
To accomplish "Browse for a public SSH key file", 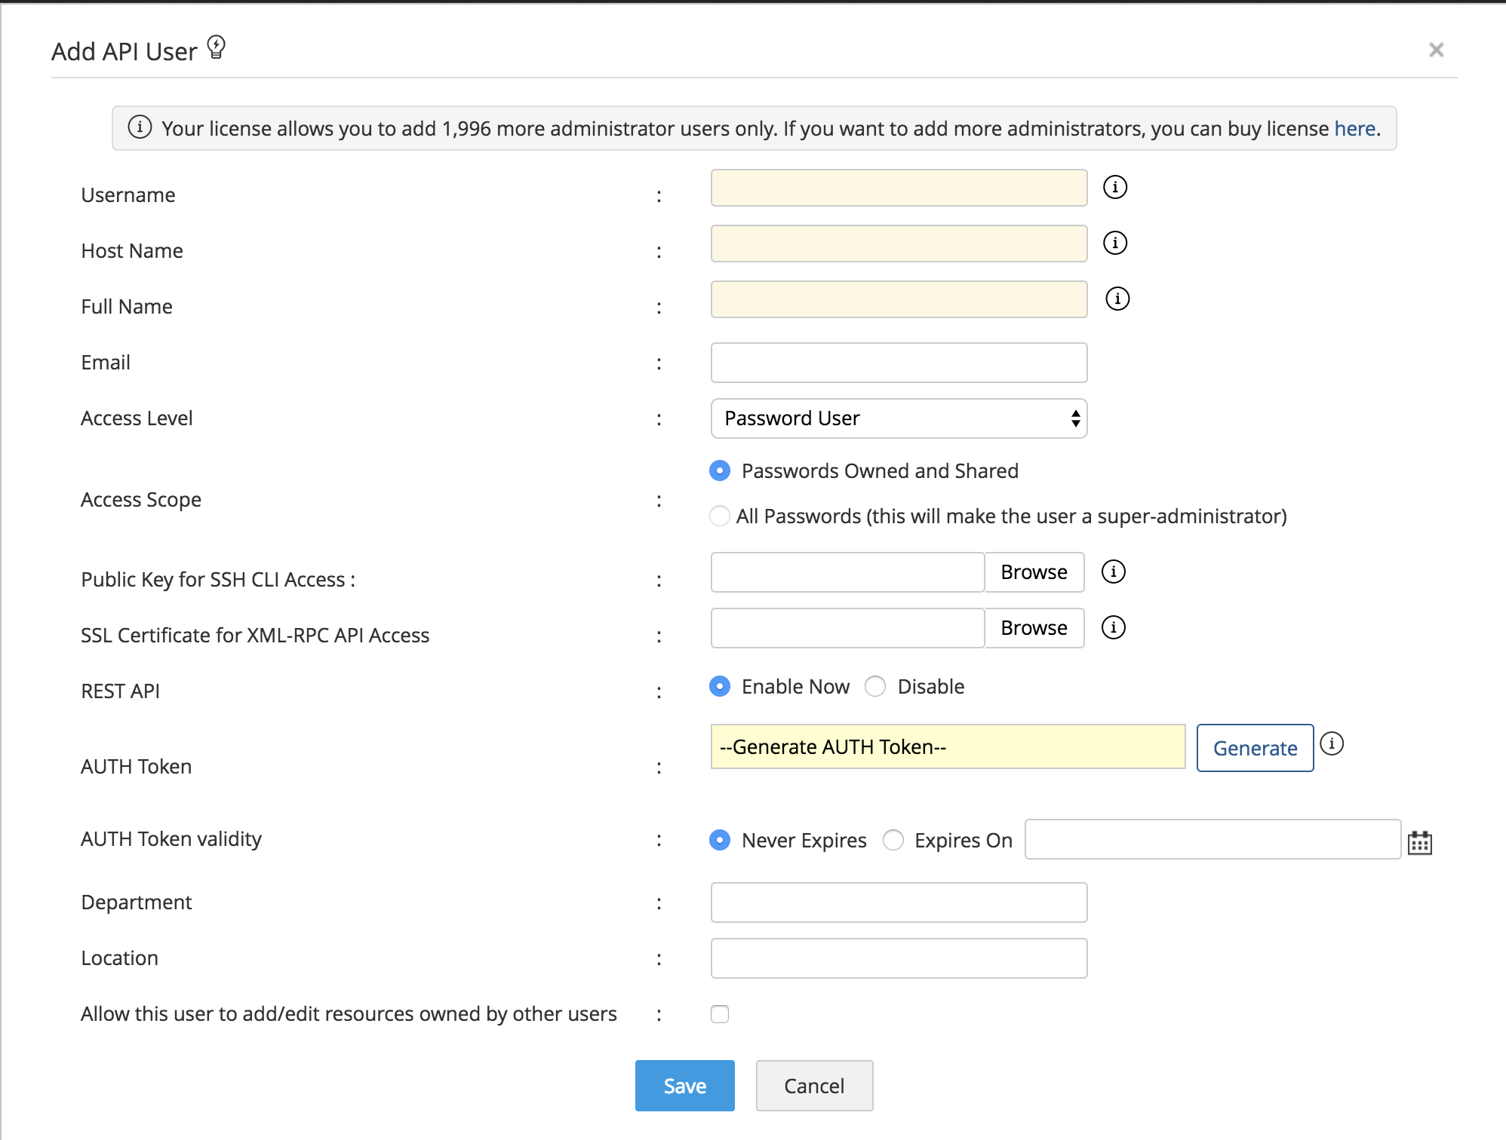I will point(1034,572).
